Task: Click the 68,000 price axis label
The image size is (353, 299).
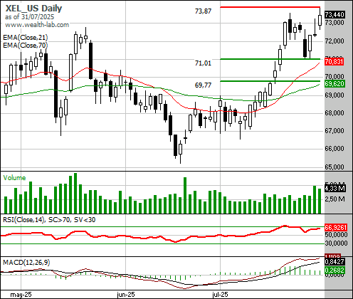Action: click(334, 113)
